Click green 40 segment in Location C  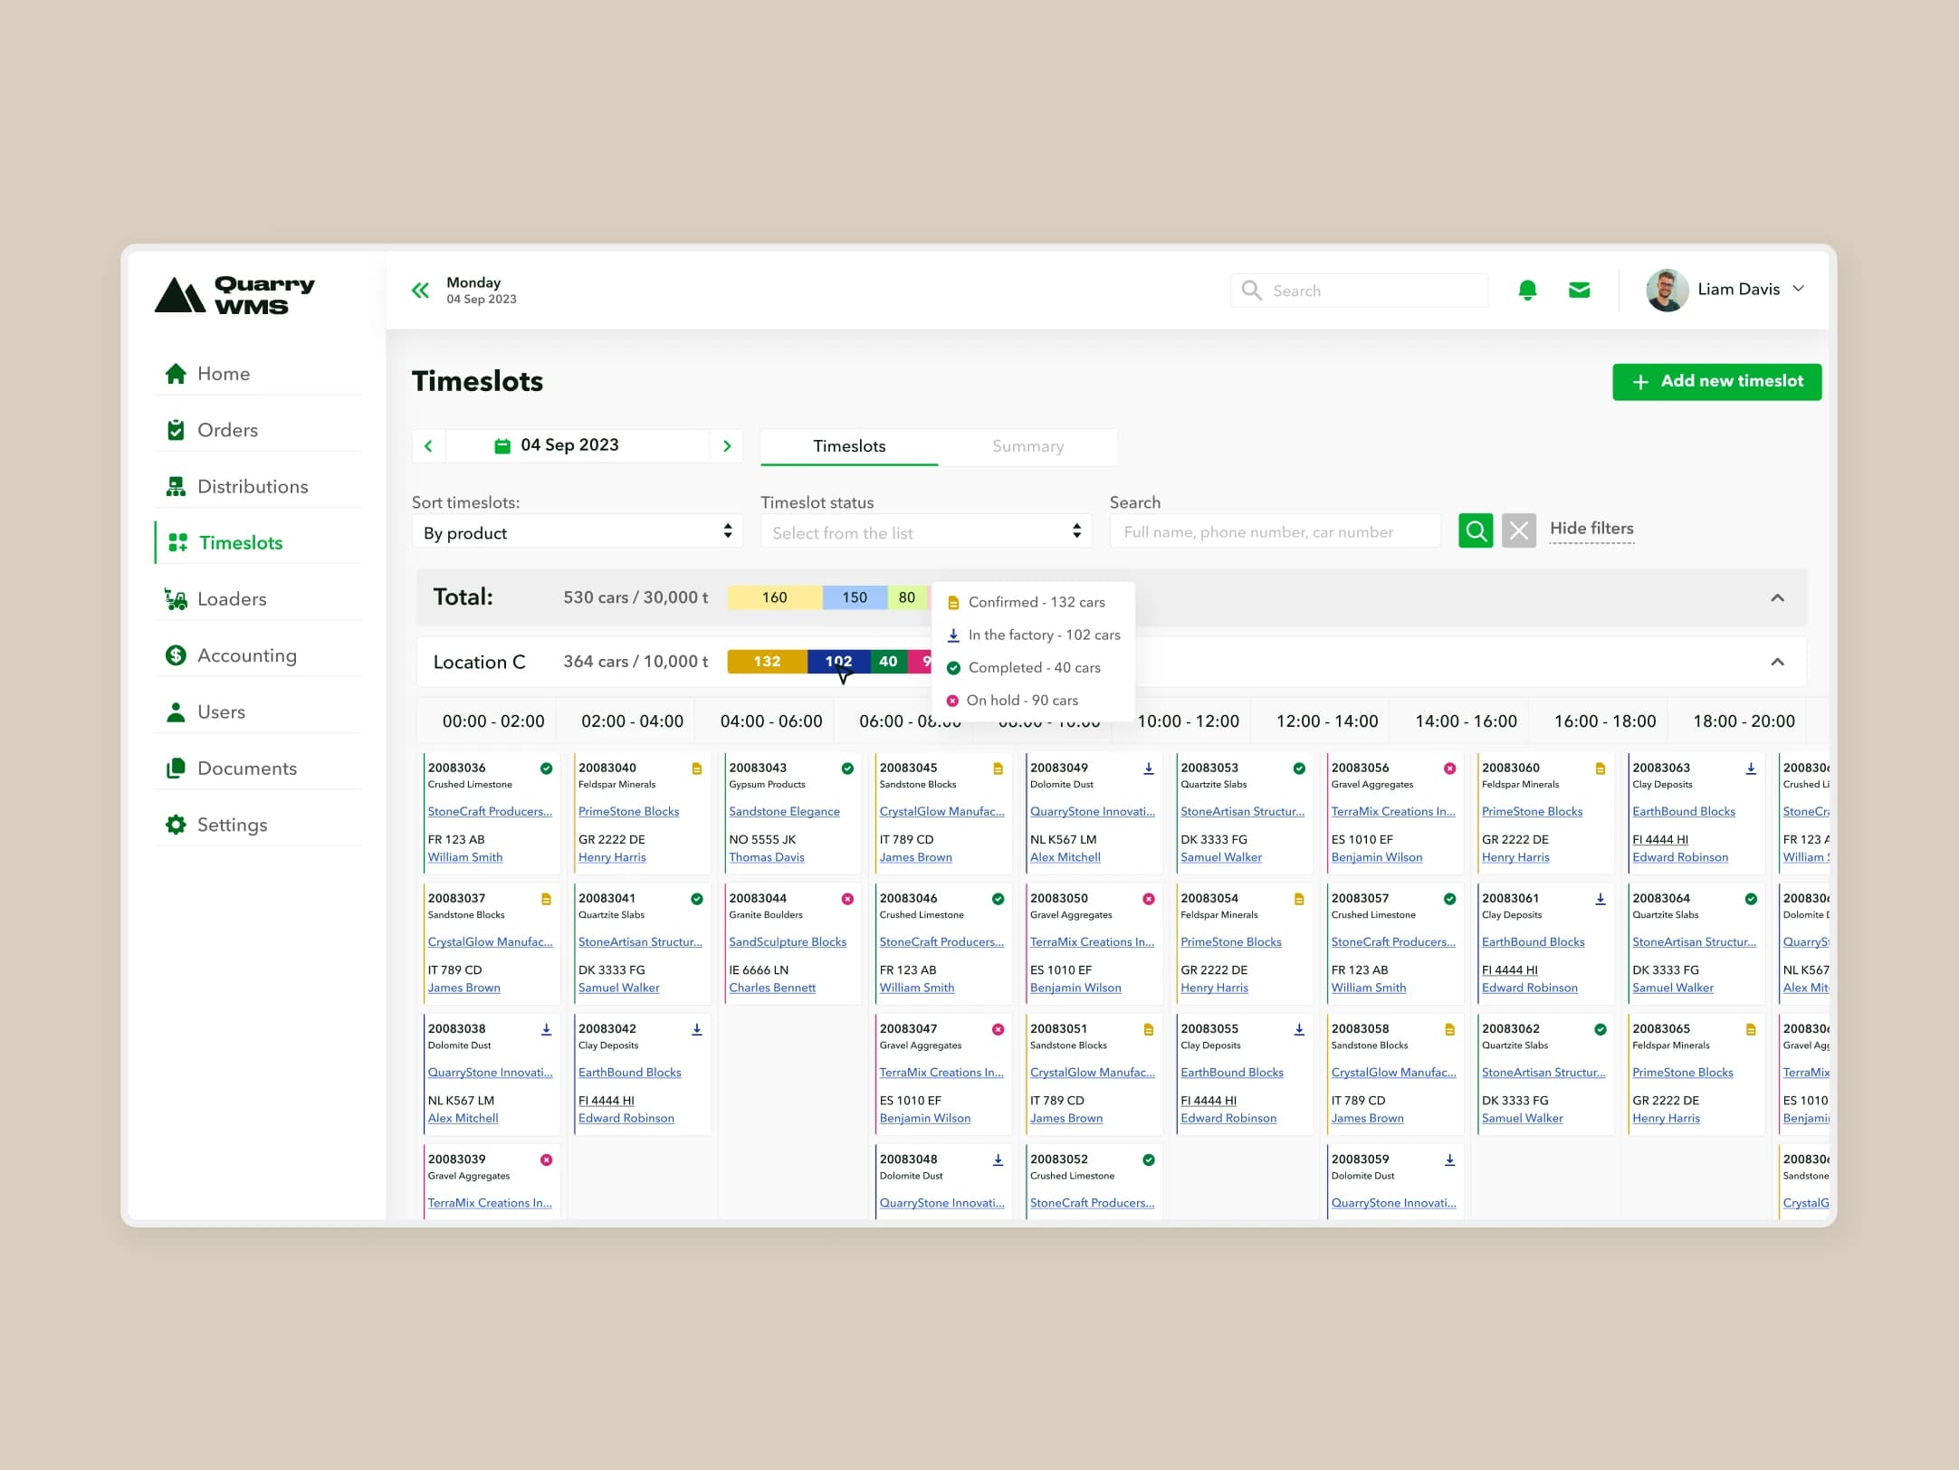[888, 662]
